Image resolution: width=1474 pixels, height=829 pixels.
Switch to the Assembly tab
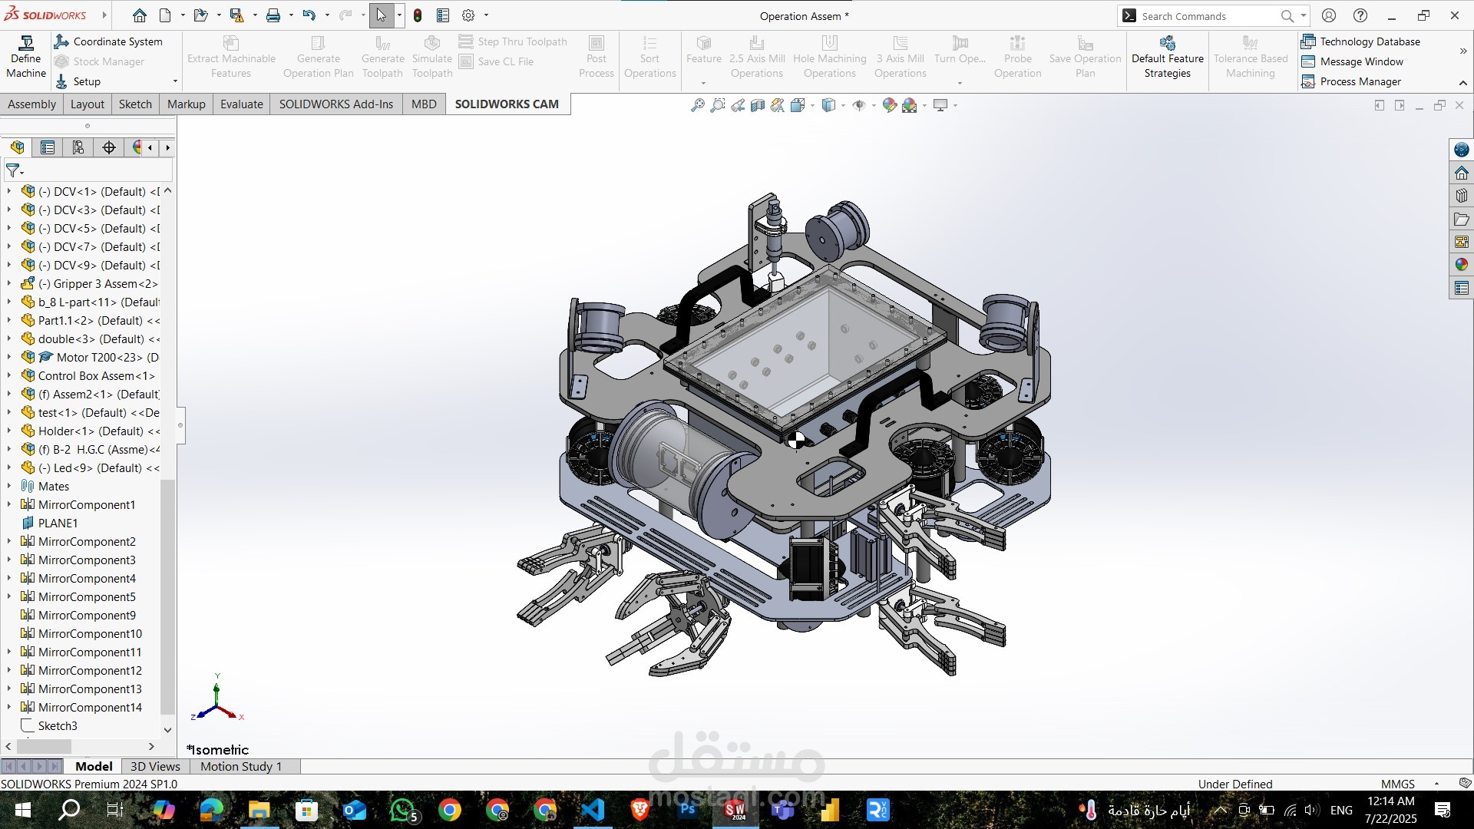pyautogui.click(x=31, y=104)
